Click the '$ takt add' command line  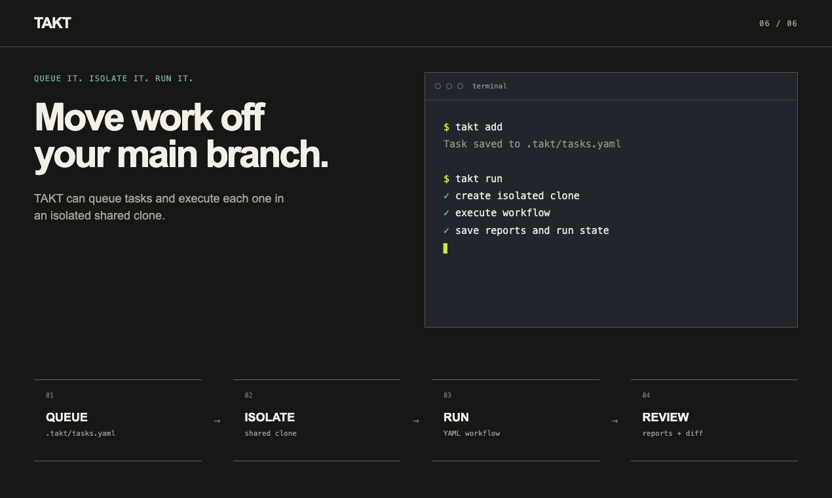(473, 127)
